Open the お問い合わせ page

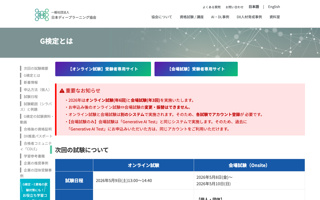click(x=234, y=7)
